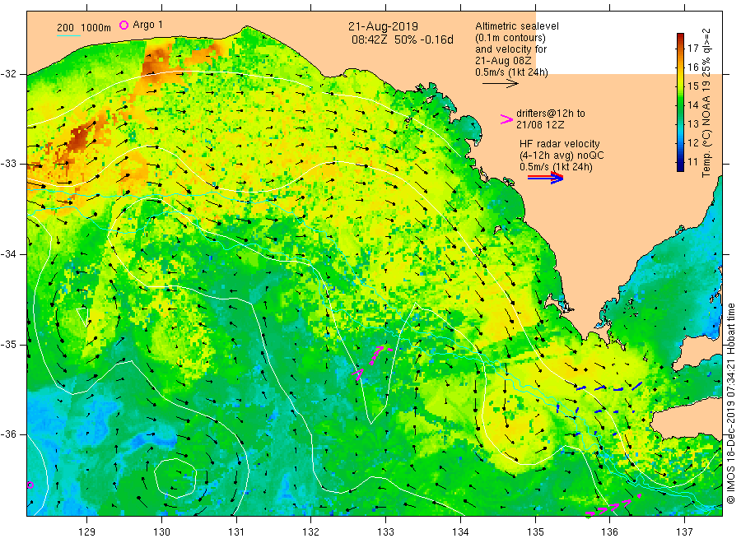Screen dimensions: 741x543
Task: Click the 'drifters@12h to' text
Action: pyautogui.click(x=551, y=114)
